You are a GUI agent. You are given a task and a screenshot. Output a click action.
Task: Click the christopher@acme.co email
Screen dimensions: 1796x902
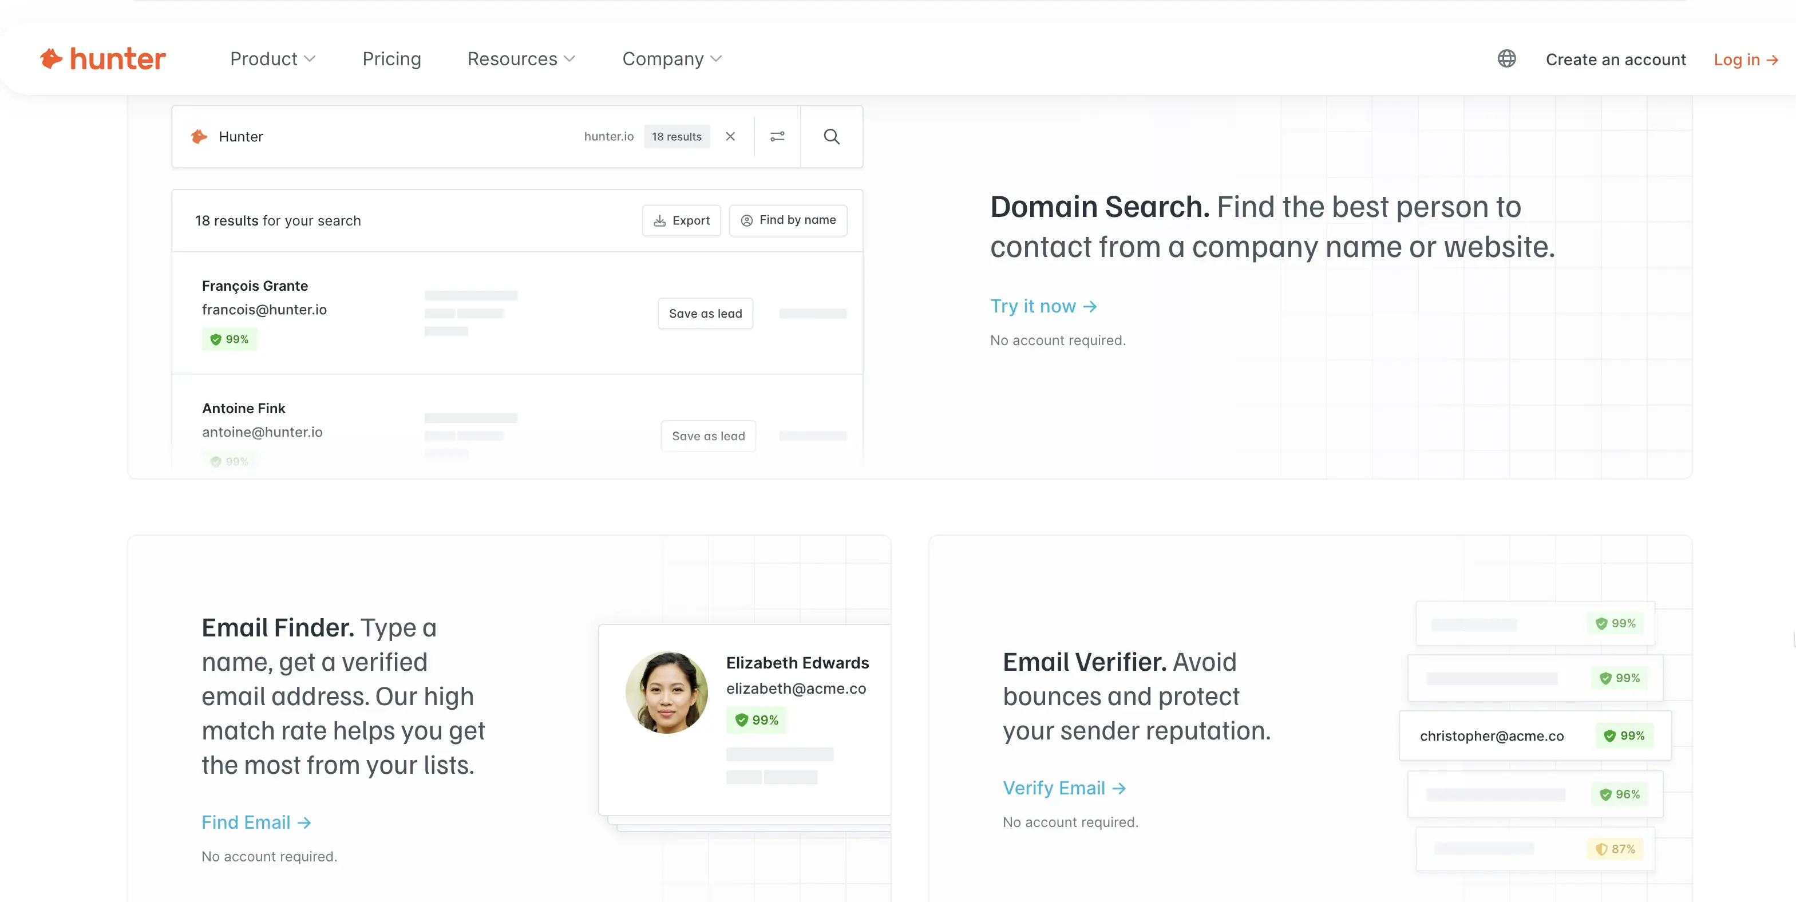pyautogui.click(x=1492, y=736)
